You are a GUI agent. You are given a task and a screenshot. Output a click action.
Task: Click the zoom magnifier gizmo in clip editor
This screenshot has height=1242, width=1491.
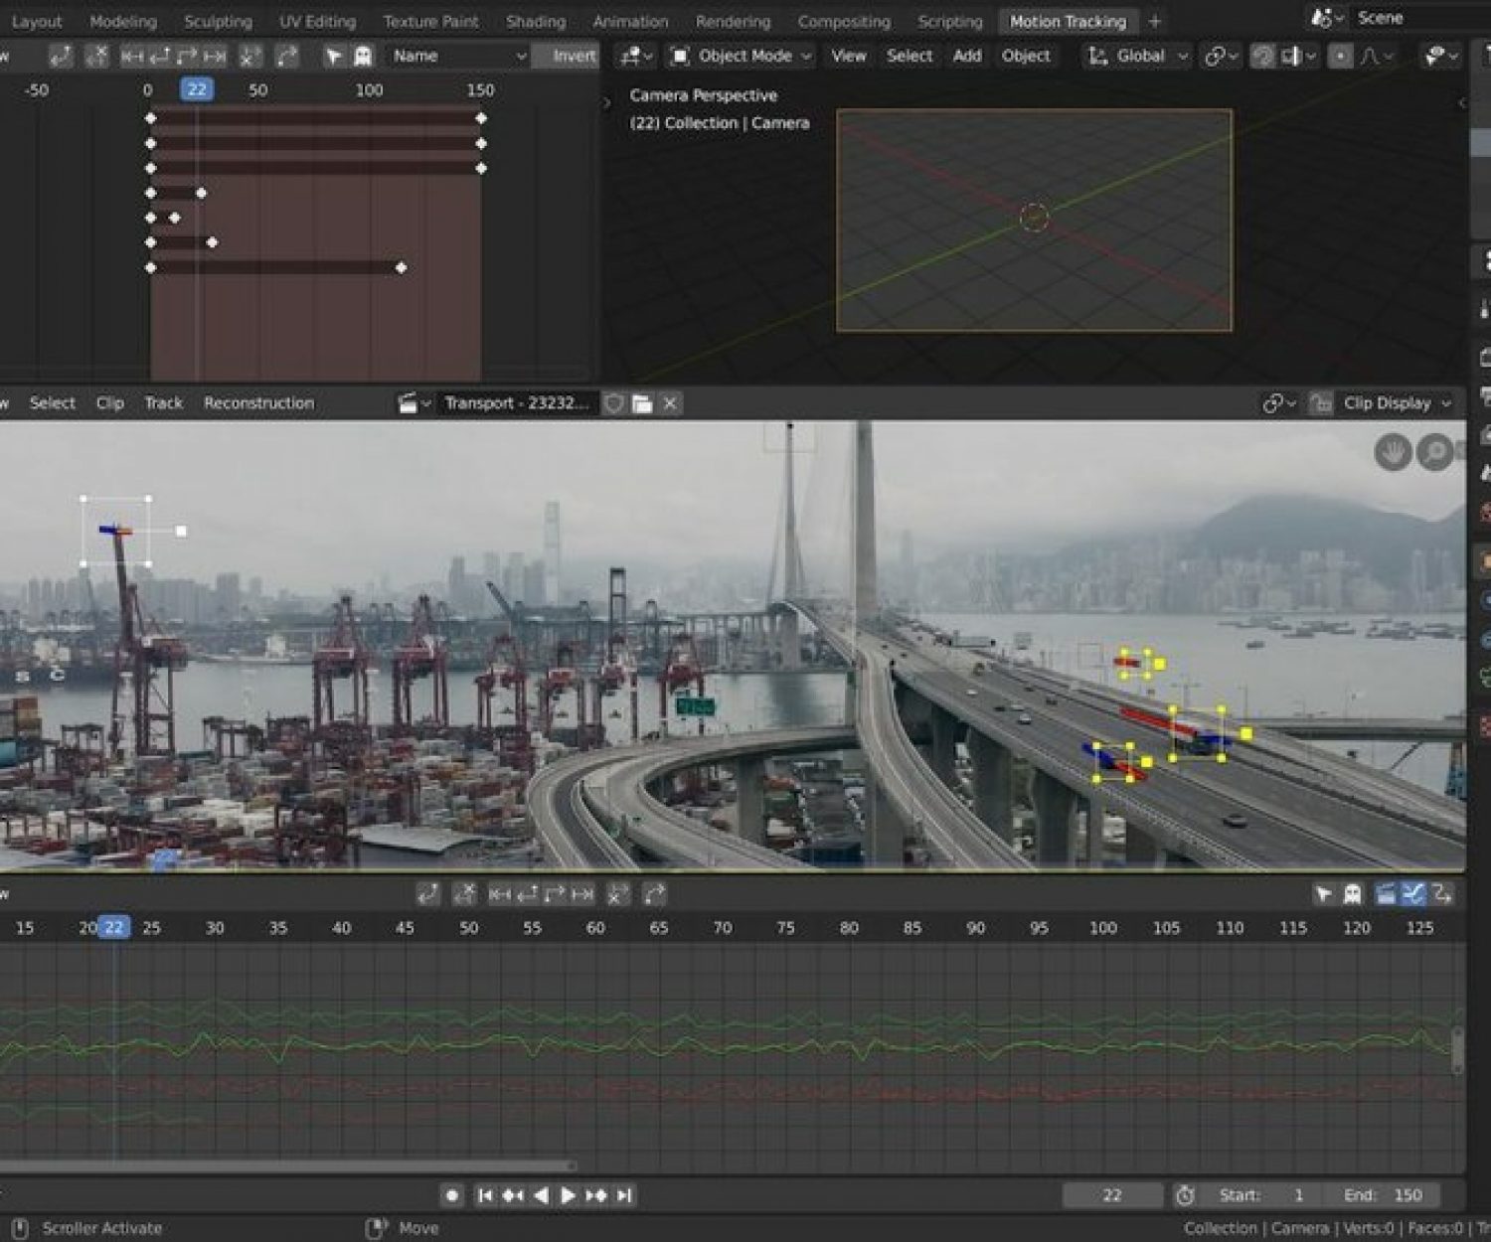[x=1434, y=453]
